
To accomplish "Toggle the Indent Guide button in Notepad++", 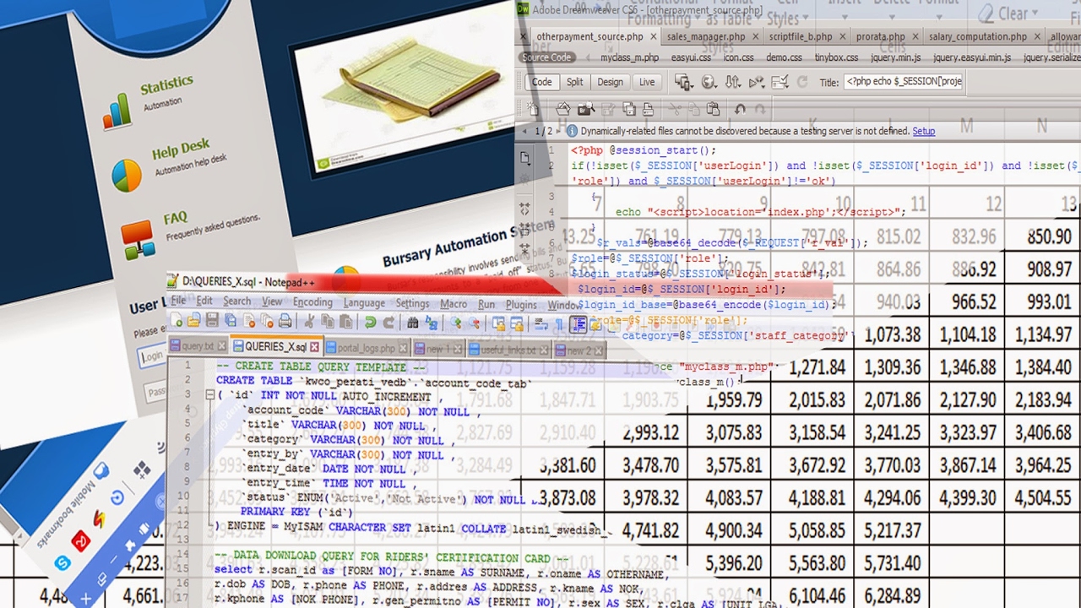I will coord(579,324).
